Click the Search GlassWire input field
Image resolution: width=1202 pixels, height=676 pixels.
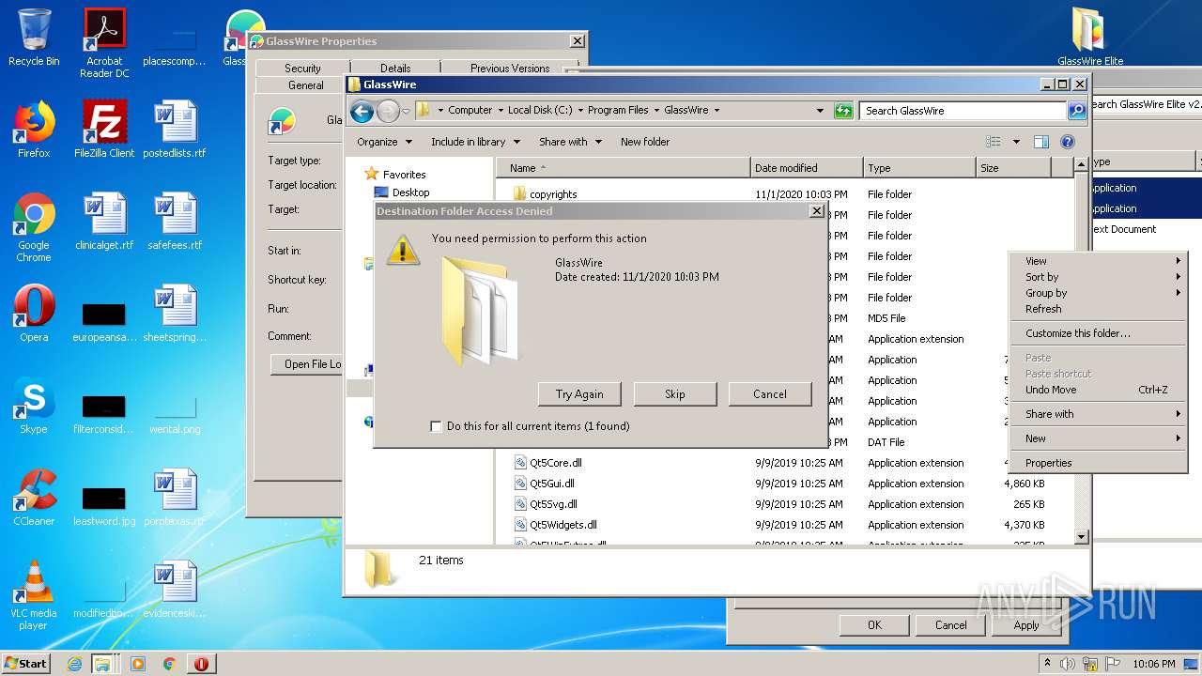tap(963, 111)
